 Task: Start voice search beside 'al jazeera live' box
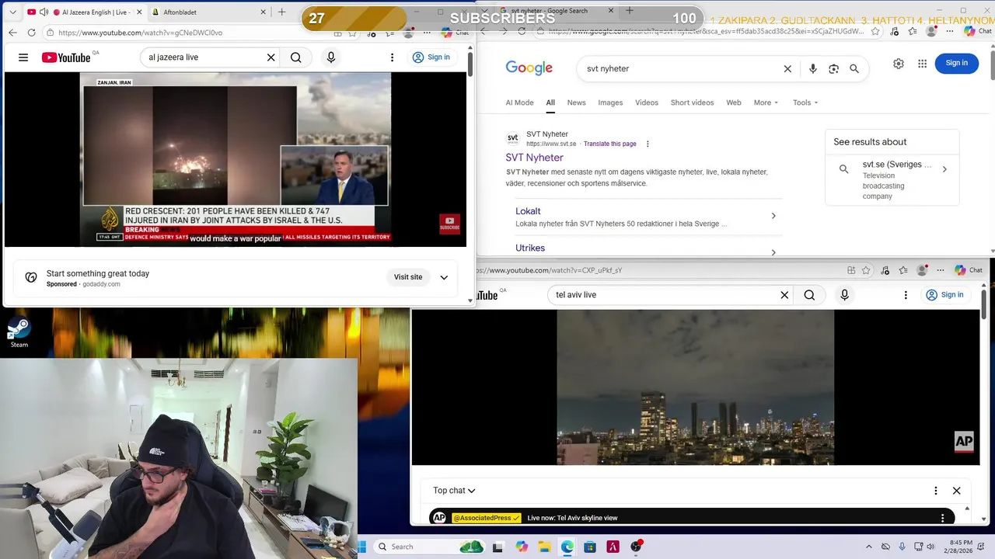[x=331, y=57]
